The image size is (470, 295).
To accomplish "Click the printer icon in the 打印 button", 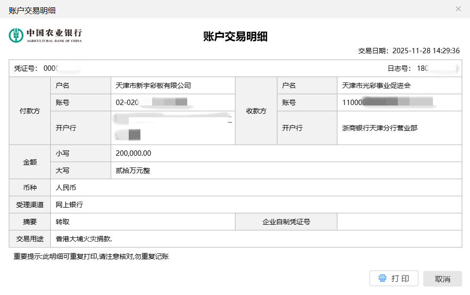I will coord(383,278).
